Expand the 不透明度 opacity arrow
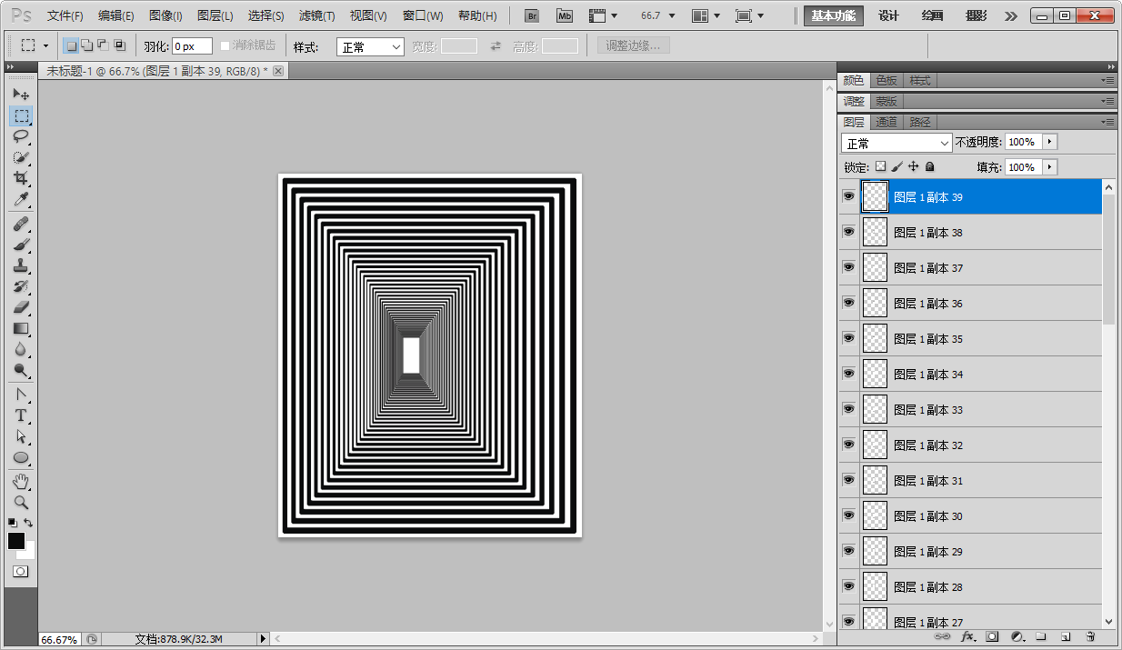 (x=1050, y=142)
